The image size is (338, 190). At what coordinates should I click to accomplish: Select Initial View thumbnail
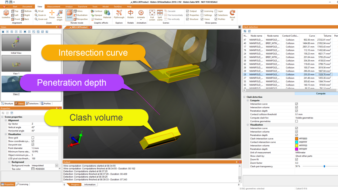tap(16, 43)
